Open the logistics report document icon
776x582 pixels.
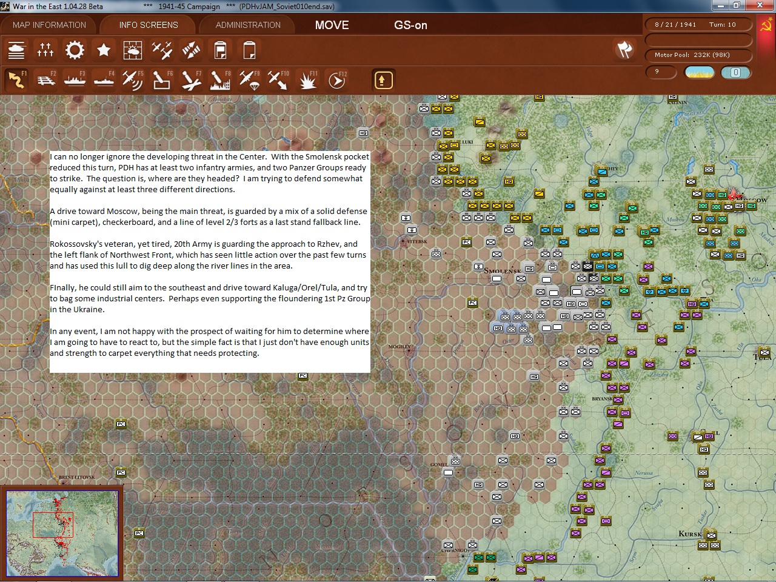220,50
